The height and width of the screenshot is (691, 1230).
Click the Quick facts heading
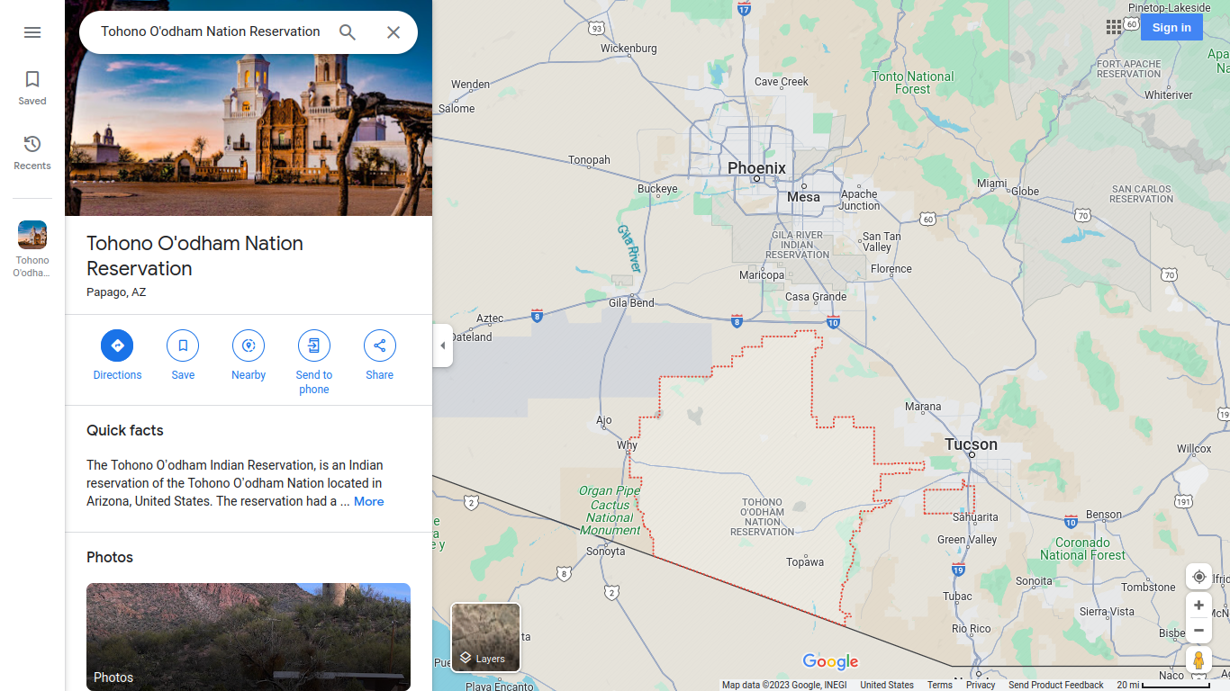(x=125, y=430)
